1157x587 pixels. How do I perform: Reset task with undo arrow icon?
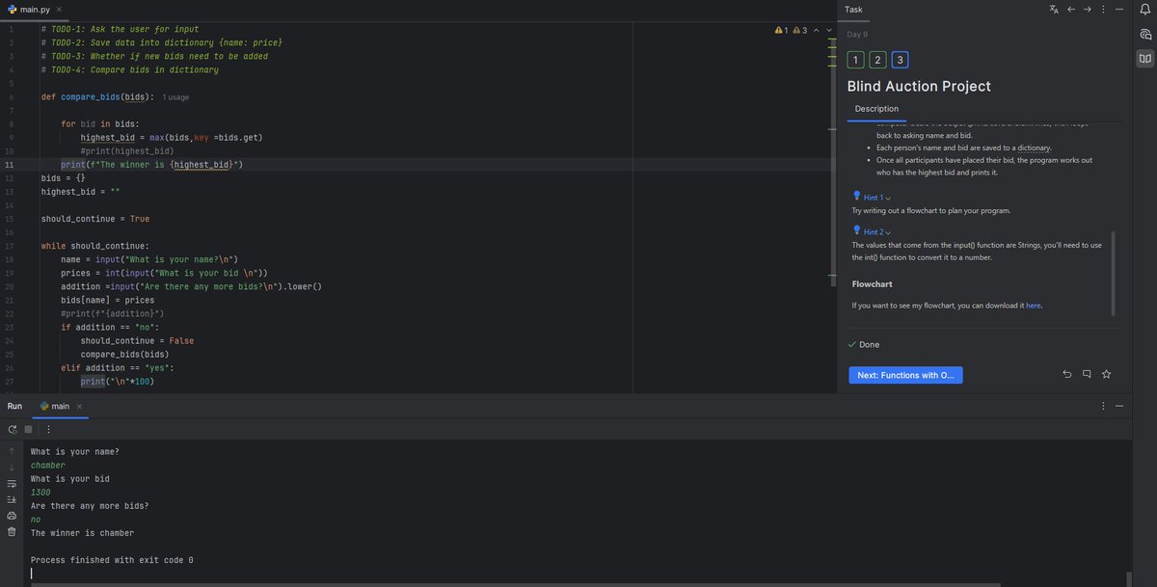click(x=1066, y=374)
